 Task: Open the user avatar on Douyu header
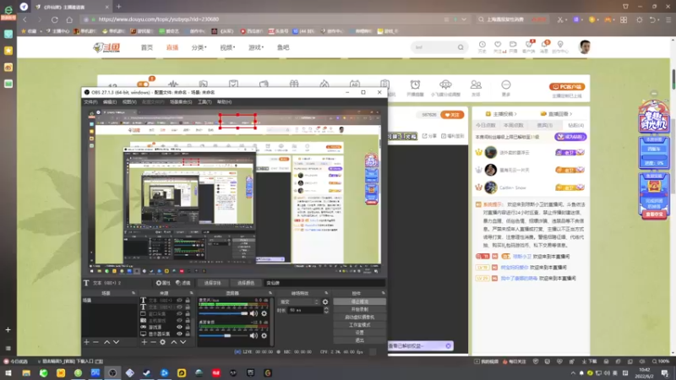point(585,47)
